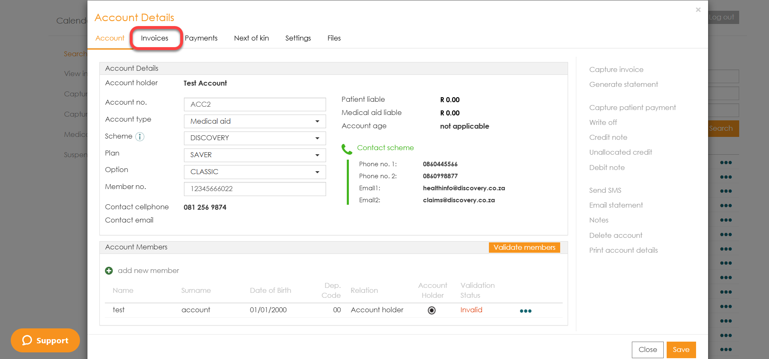Image resolution: width=769 pixels, height=359 pixels.
Task: Click the Generate statement link
Action: [623, 84]
